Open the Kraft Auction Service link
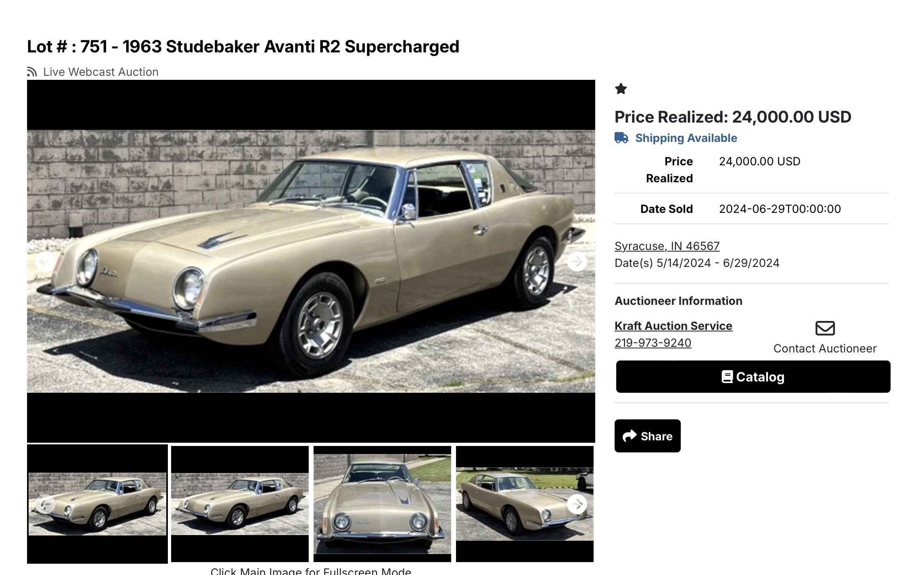This screenshot has width=912, height=575. 673,326
